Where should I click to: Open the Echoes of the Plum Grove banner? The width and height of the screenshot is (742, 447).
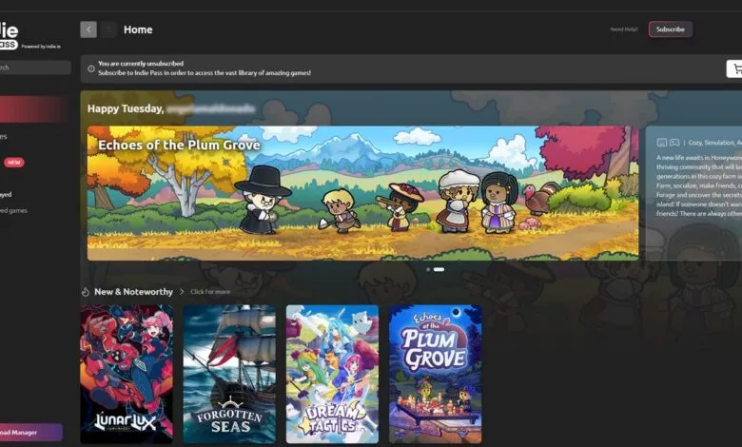click(x=363, y=193)
